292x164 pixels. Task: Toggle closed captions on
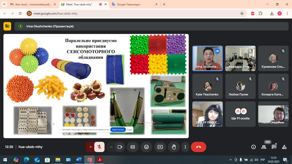pyautogui.click(x=133, y=147)
